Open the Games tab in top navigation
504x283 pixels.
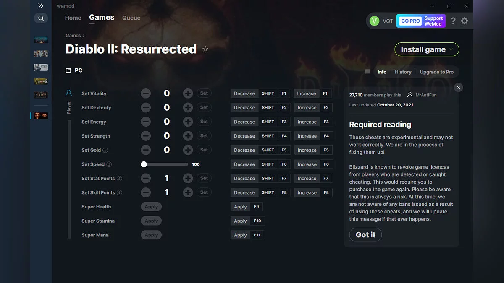tap(101, 17)
